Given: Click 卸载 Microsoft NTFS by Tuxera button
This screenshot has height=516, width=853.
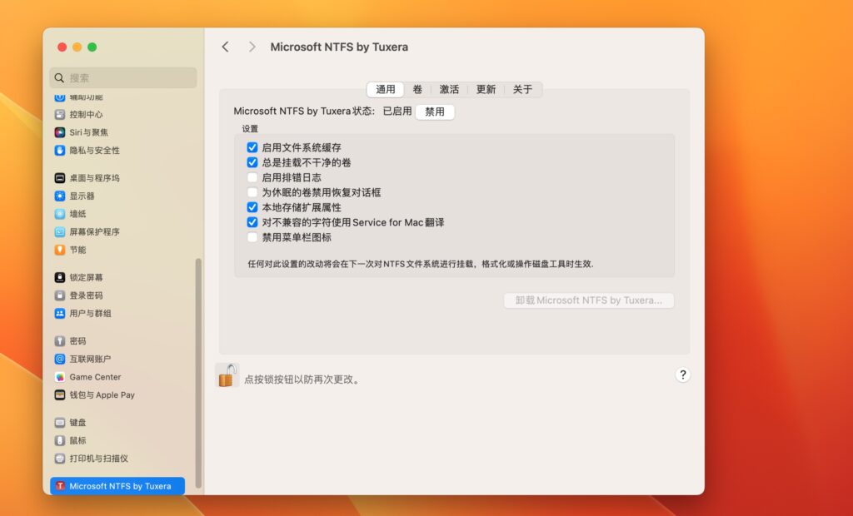Looking at the screenshot, I should [x=588, y=300].
